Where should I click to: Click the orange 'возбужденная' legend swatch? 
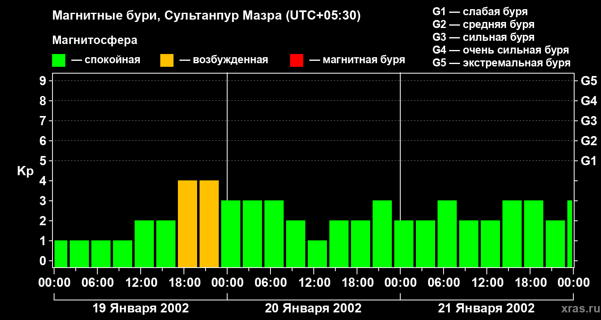(167, 60)
